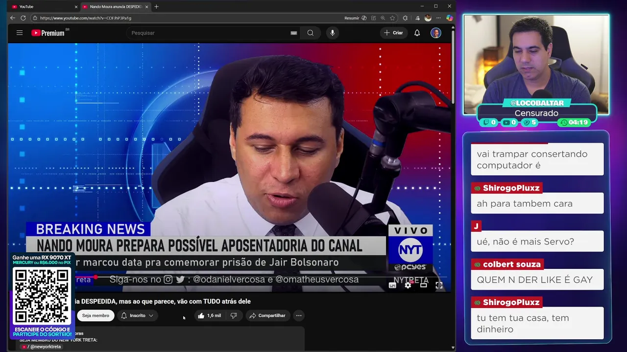The width and height of the screenshot is (627, 352).
Task: Click the red video progress bar scrubber
Action: 96,277
